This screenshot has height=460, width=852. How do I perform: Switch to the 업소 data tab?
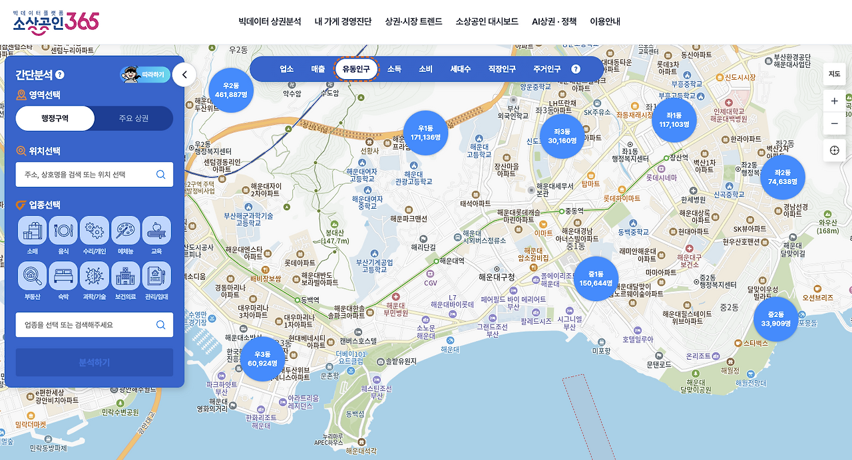pyautogui.click(x=286, y=68)
